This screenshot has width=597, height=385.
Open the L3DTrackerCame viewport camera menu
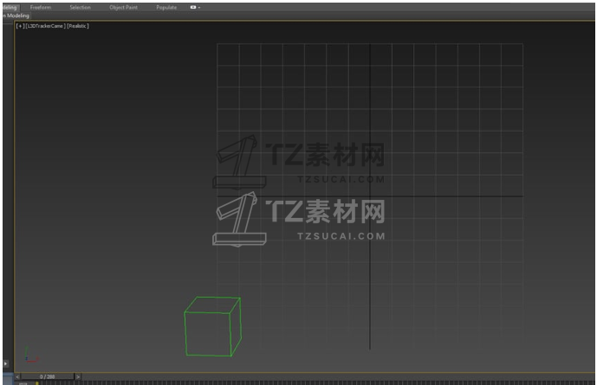pyautogui.click(x=46, y=26)
